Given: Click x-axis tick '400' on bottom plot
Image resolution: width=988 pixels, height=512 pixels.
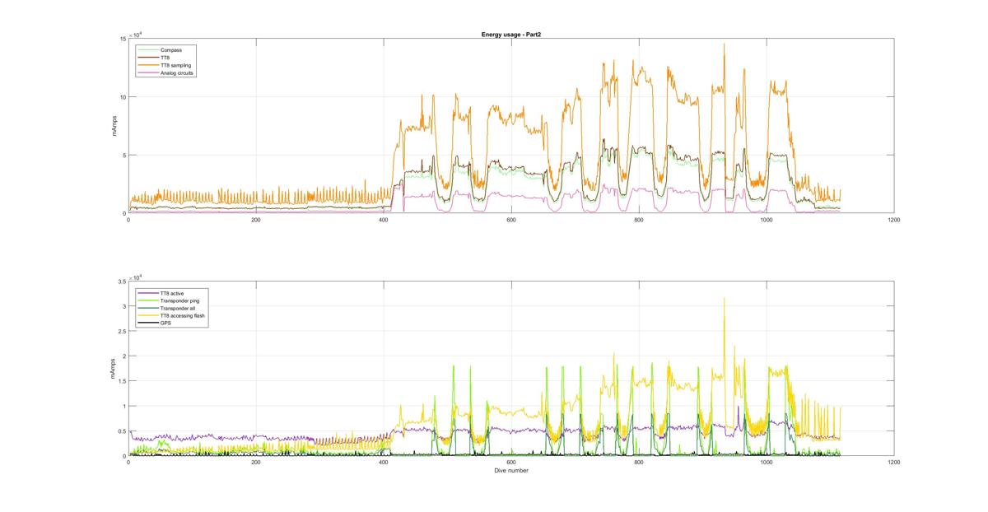Looking at the screenshot, I should (384, 463).
